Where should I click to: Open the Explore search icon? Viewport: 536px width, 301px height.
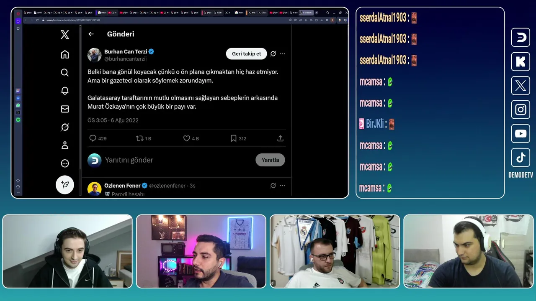tap(65, 73)
